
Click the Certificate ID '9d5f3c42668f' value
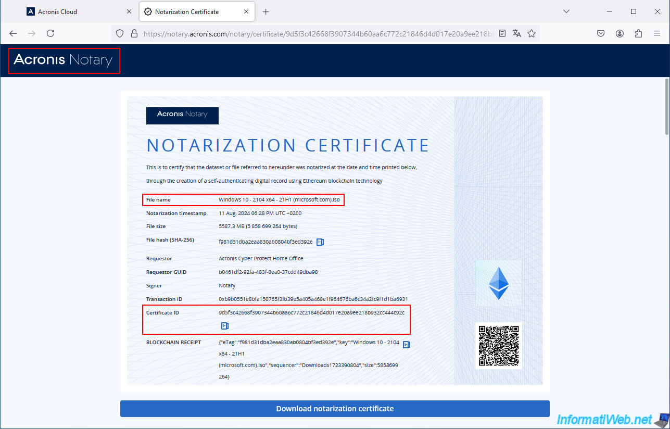pos(311,313)
